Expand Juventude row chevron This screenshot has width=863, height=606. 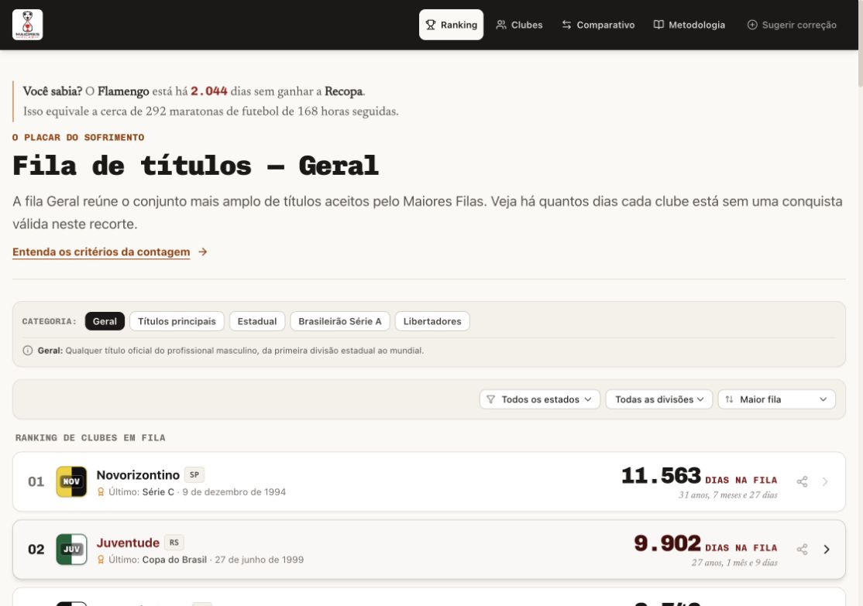(x=826, y=550)
